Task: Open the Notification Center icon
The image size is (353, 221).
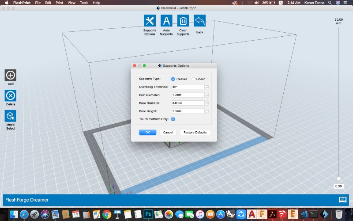Action: click(345, 3)
